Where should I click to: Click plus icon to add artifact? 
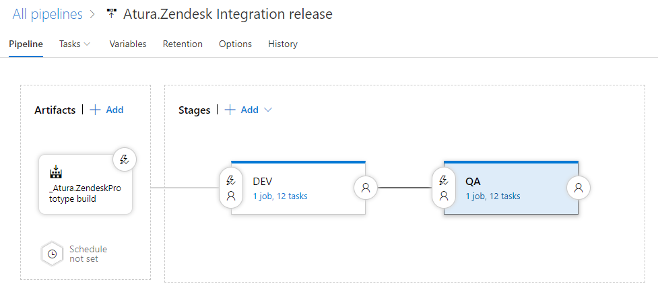(x=96, y=110)
